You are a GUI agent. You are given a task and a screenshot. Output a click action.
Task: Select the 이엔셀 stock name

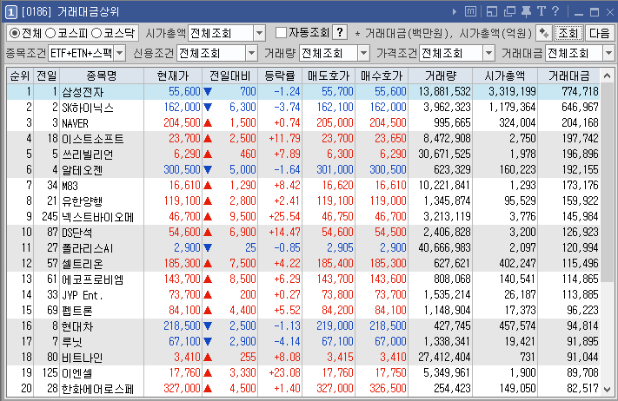77,373
